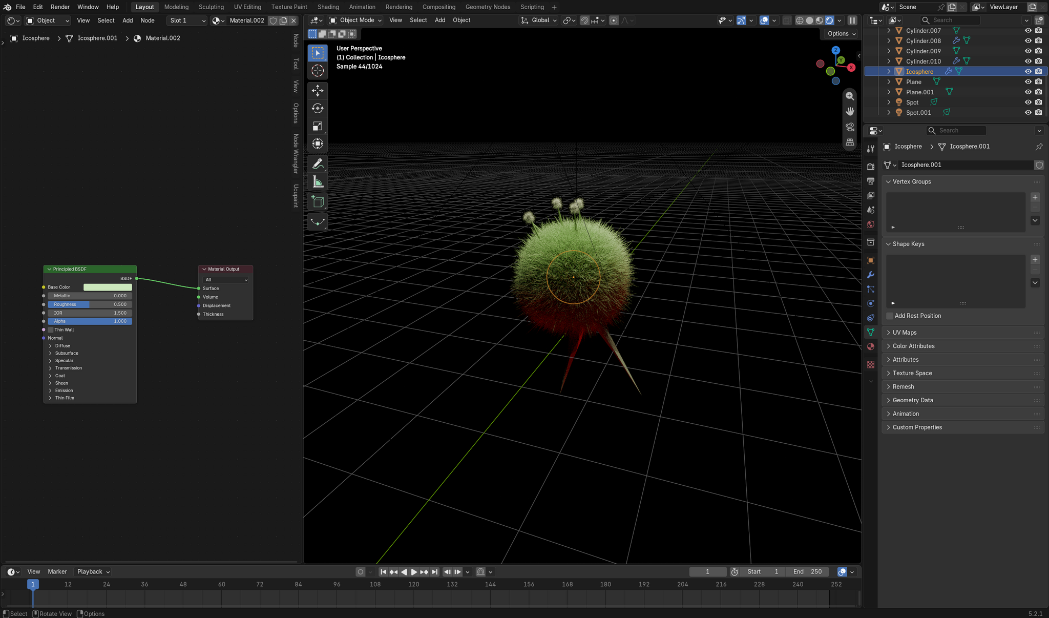Open the World properties tab
1049x618 pixels.
[x=870, y=224]
